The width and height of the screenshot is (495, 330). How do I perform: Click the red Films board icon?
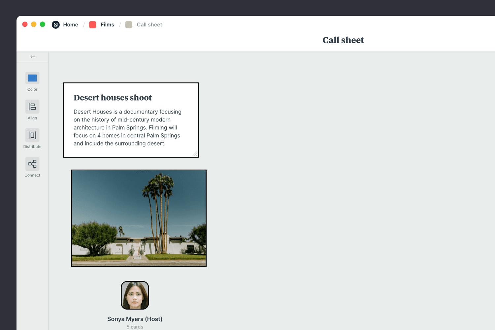(x=93, y=25)
